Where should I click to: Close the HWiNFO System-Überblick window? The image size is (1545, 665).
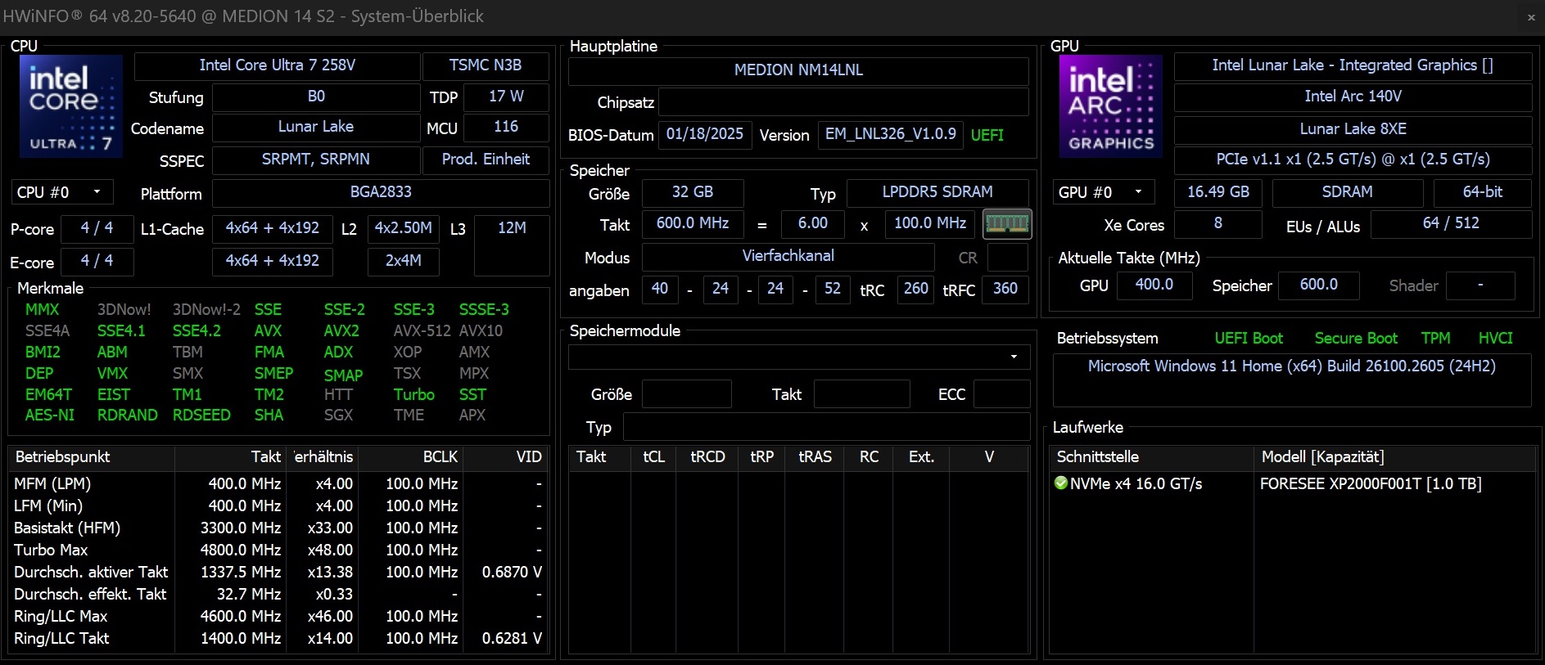(1531, 16)
